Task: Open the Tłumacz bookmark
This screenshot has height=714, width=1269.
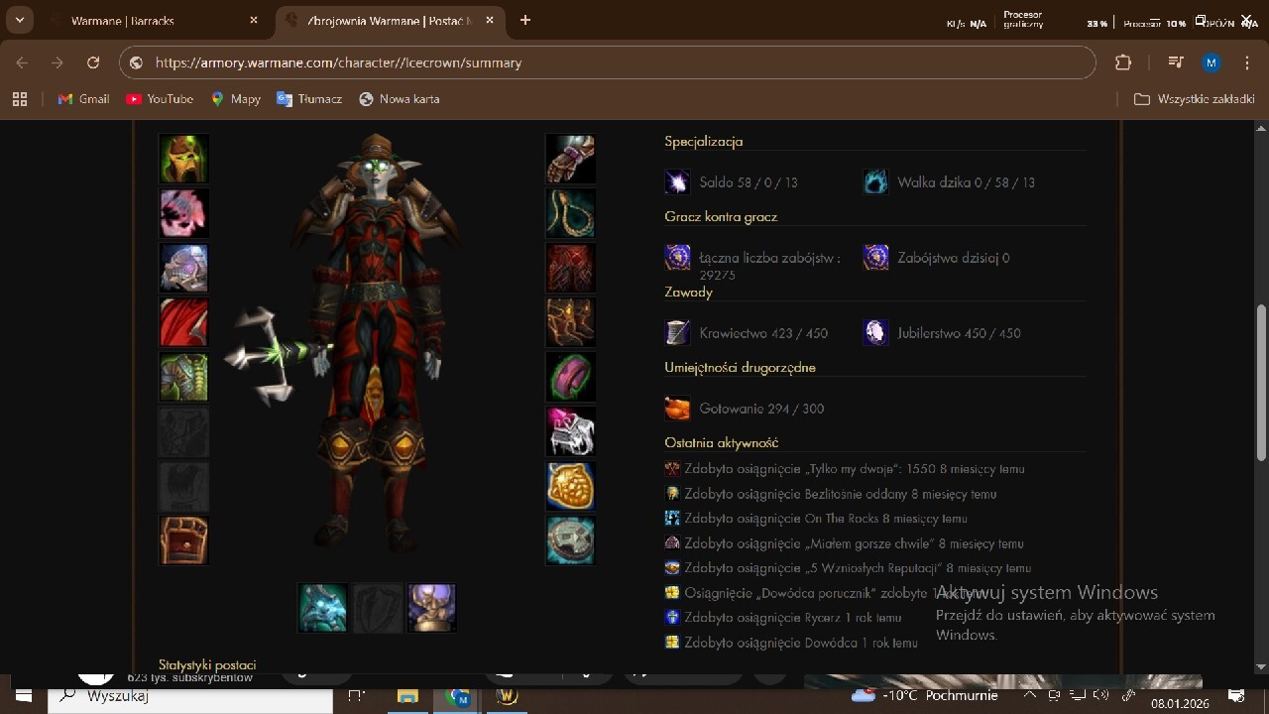Action: 309,99
